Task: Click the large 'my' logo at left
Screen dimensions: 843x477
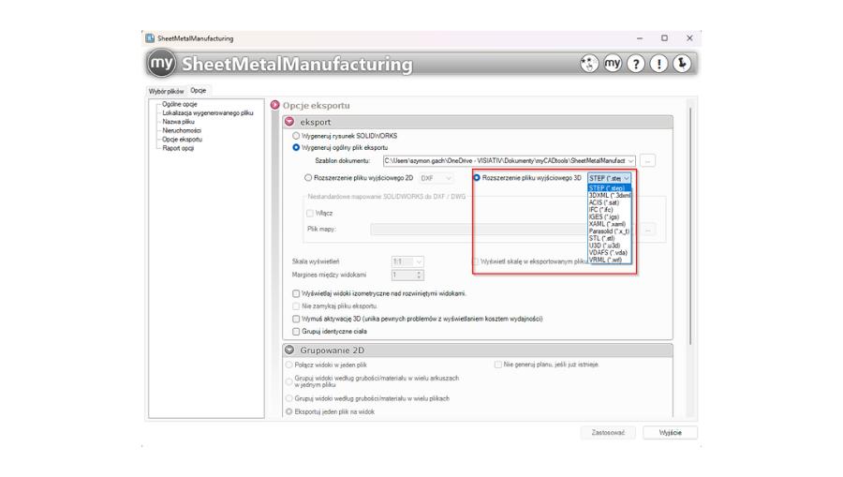Action: pos(161,64)
